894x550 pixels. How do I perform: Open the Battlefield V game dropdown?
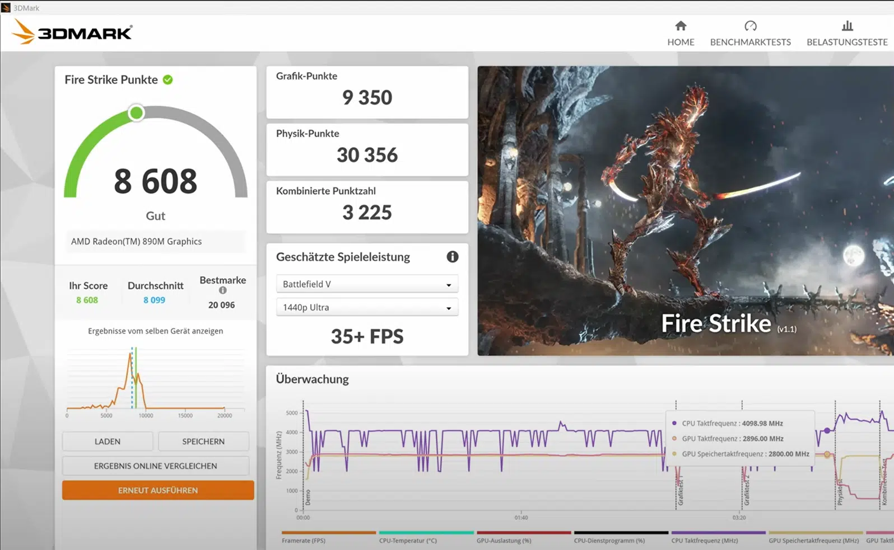pos(367,284)
